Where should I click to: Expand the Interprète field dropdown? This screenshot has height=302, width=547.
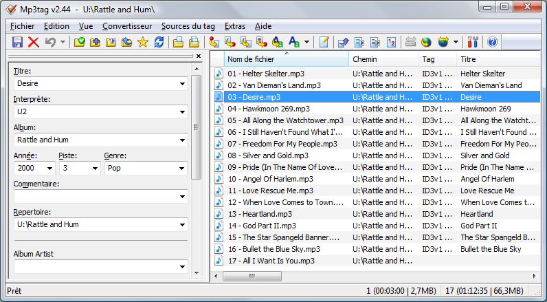tap(182, 112)
